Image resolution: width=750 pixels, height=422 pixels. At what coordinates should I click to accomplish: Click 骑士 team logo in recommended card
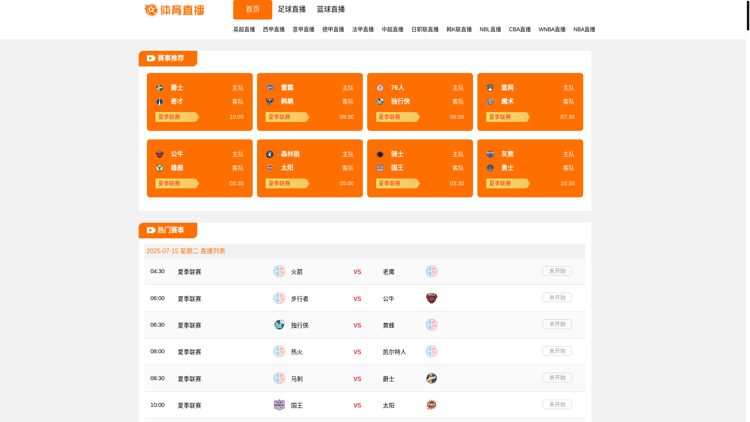(380, 154)
